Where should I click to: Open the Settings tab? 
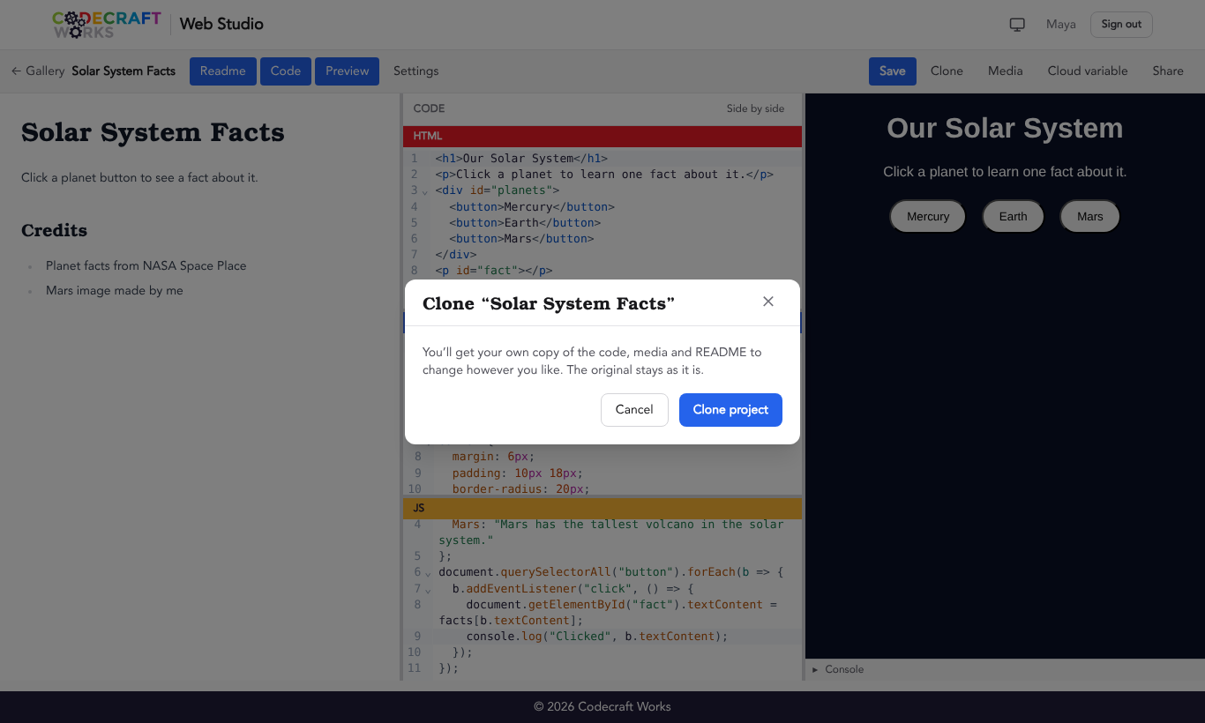[x=415, y=71]
